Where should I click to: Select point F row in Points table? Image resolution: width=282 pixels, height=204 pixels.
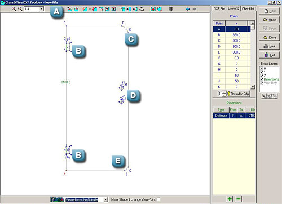point(232,58)
